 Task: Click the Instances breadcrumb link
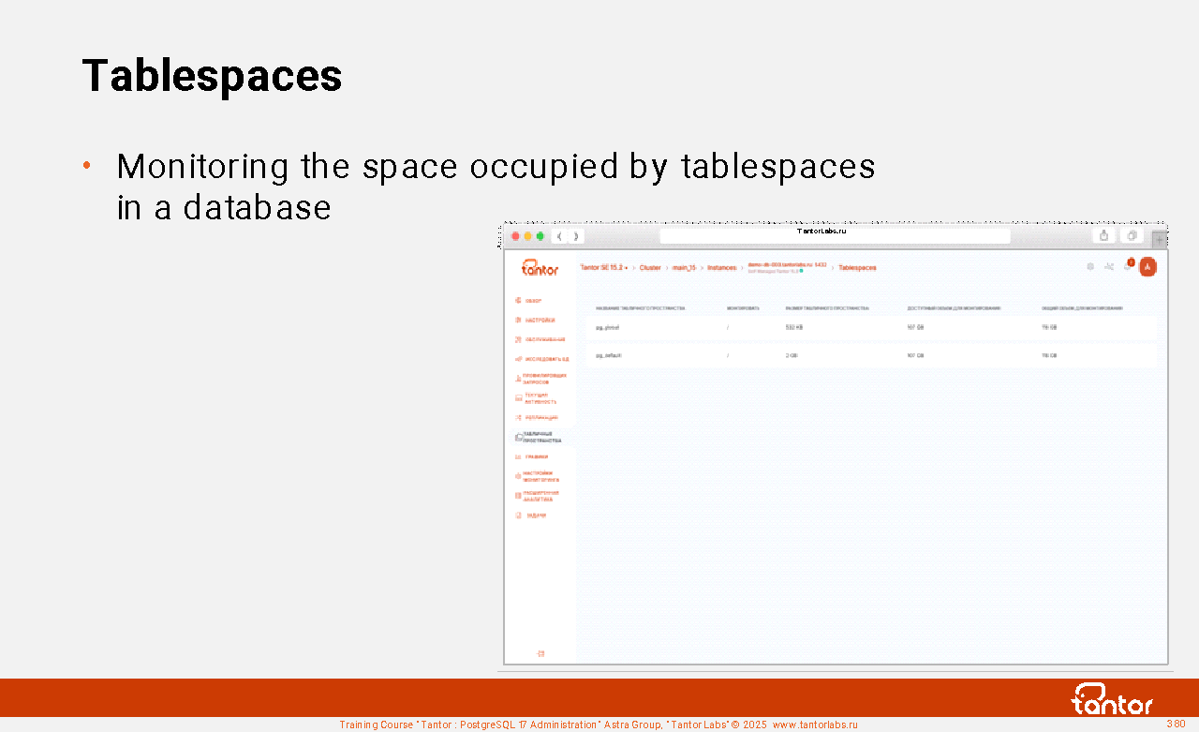(722, 268)
